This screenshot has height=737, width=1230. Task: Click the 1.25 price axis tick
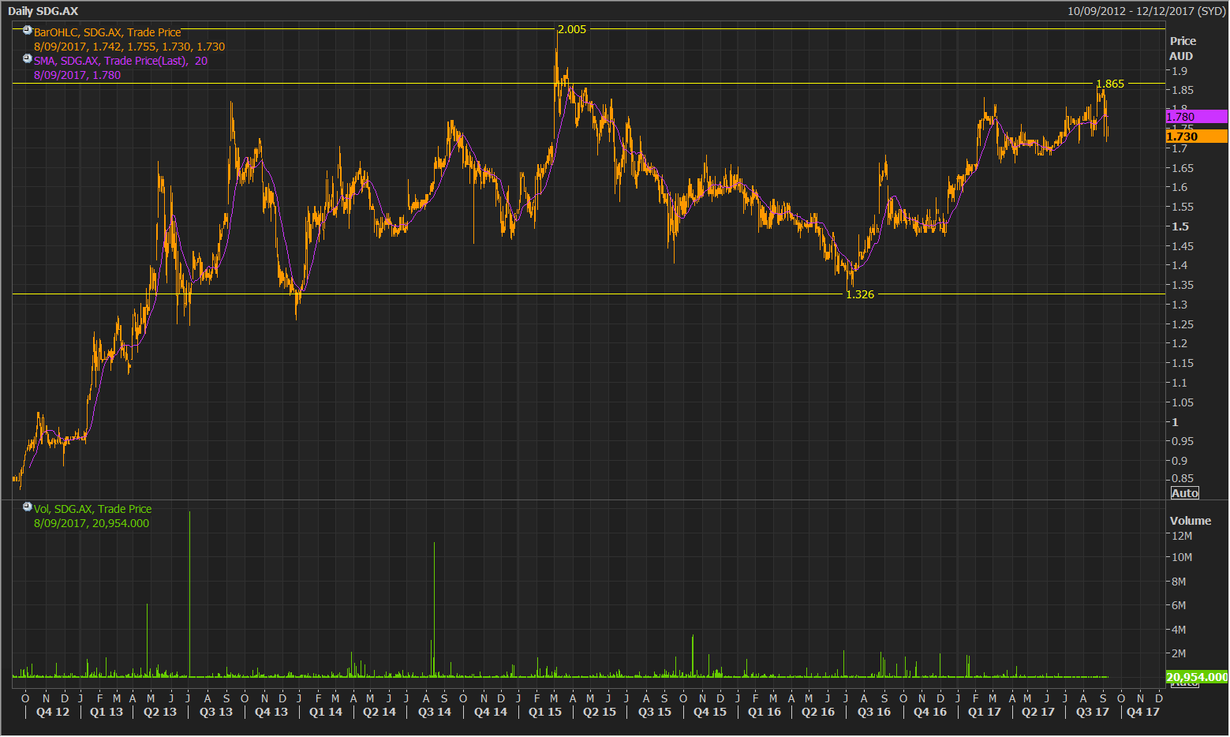pos(1183,324)
